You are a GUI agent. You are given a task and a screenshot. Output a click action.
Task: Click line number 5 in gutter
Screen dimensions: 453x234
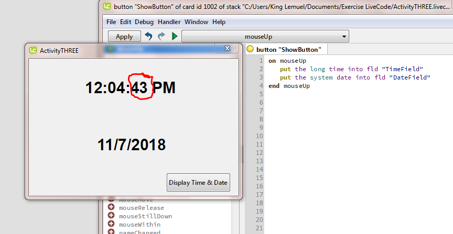[x=261, y=94]
